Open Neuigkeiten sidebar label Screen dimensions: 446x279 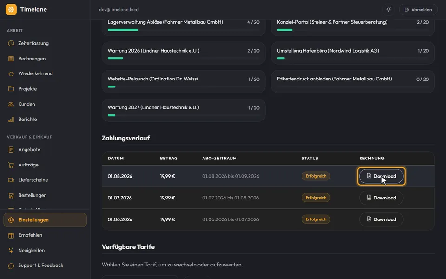[x=31, y=251]
